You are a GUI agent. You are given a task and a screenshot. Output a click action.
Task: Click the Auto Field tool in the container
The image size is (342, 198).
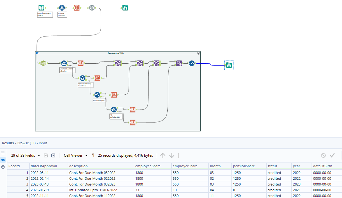[191, 63]
